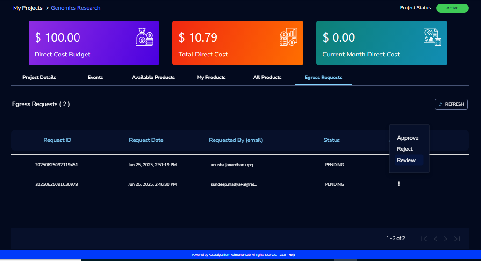481x261 pixels.
Task: Click the REFRESH button
Action: (451, 104)
